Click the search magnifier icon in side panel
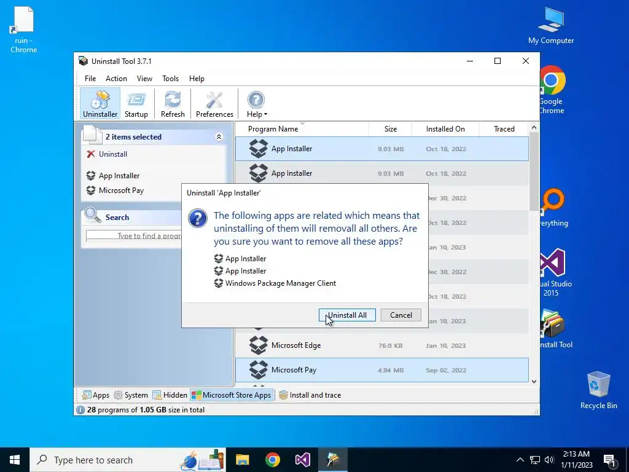The image size is (629, 472). tap(93, 216)
